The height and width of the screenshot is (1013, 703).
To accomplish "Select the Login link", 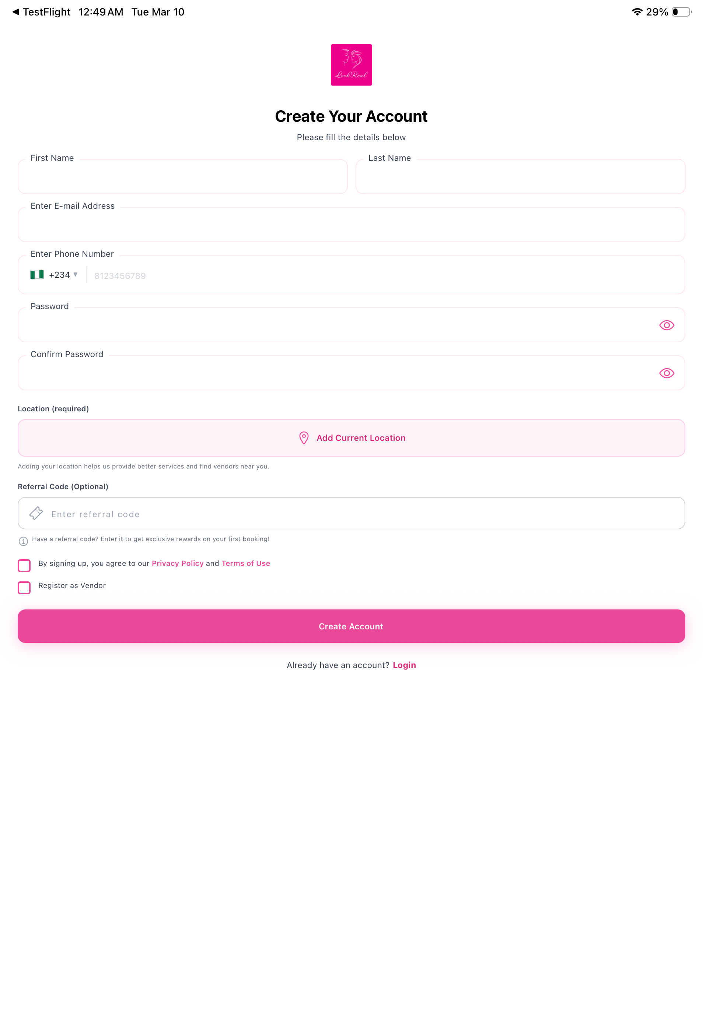I will 404,665.
